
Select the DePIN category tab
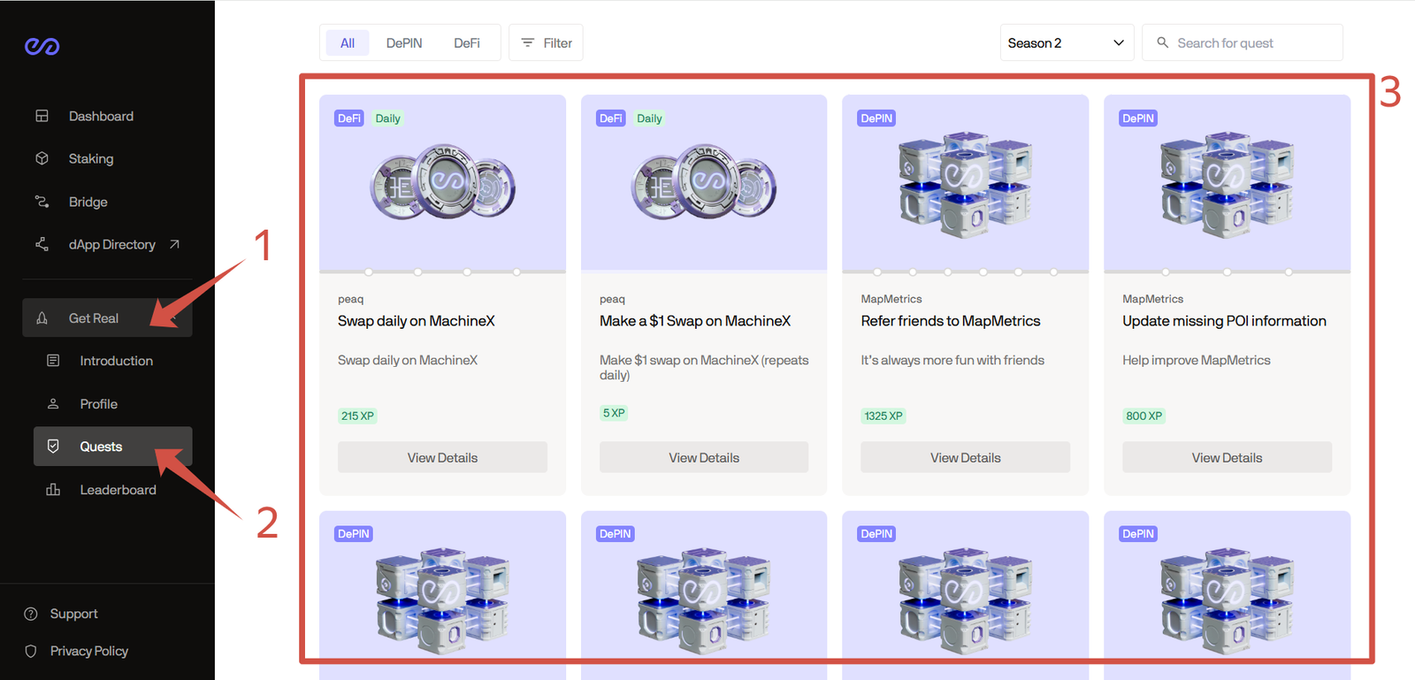point(403,42)
